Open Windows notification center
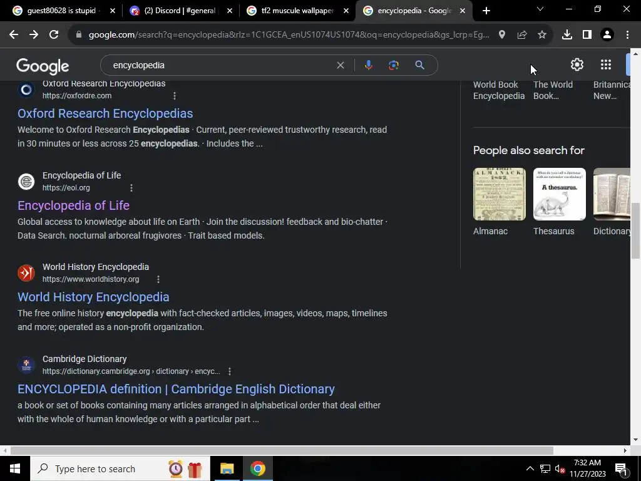 [x=621, y=468]
